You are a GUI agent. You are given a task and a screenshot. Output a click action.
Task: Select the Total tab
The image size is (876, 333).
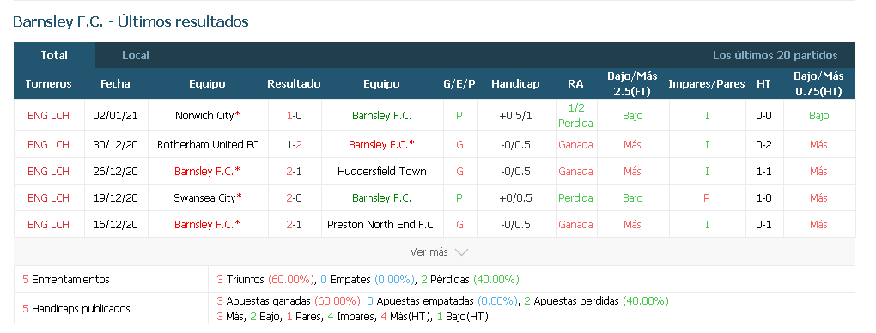(54, 55)
